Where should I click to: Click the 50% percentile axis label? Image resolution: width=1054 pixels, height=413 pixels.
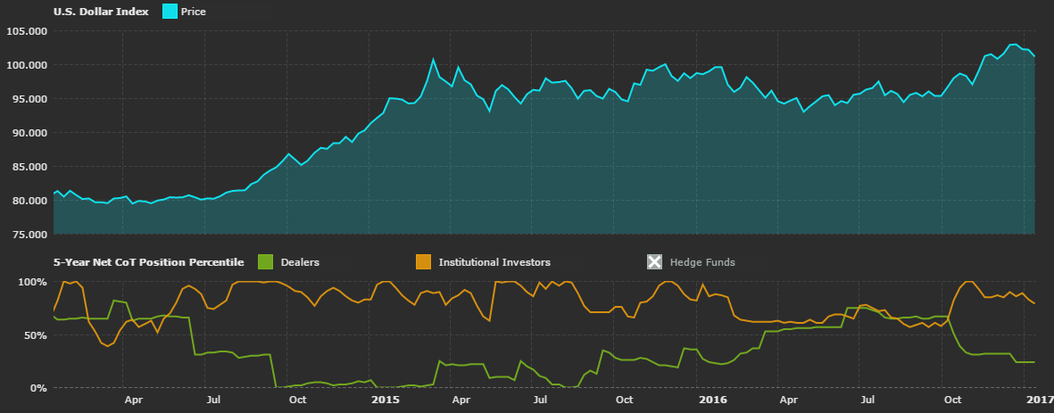pyautogui.click(x=36, y=335)
